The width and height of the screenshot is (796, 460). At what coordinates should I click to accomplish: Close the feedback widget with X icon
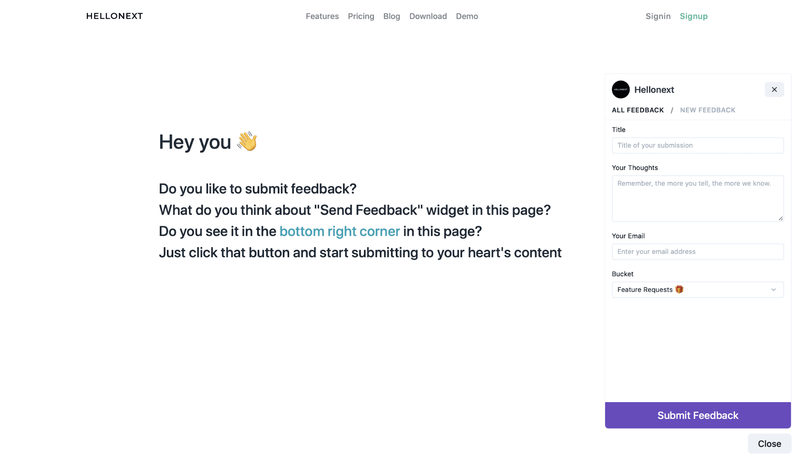[774, 90]
